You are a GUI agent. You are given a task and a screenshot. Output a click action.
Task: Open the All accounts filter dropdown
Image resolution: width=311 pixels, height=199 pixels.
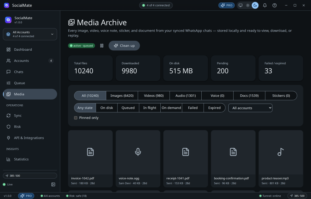[250, 108]
